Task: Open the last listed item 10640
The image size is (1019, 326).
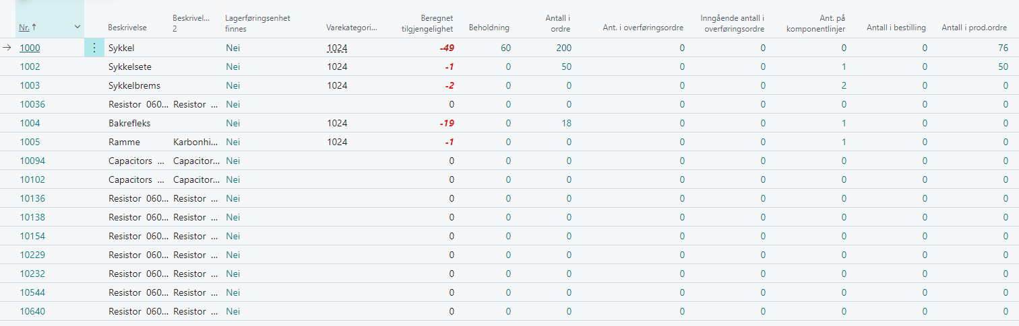Action: point(32,311)
